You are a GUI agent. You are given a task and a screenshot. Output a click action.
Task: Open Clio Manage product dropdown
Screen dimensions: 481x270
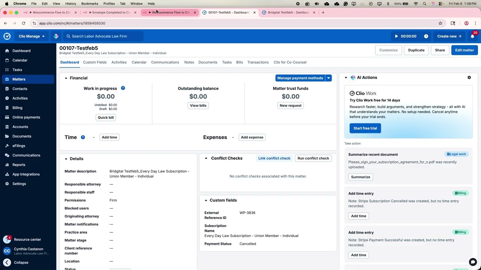[32, 36]
